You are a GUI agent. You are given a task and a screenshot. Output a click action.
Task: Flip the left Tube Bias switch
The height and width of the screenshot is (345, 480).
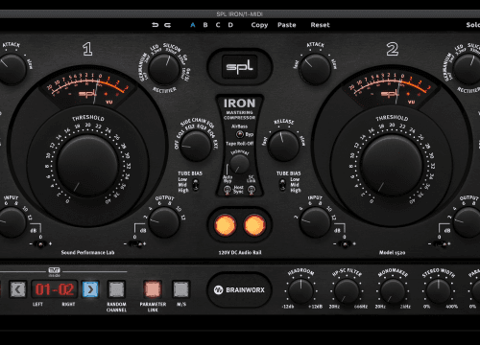tap(196, 185)
